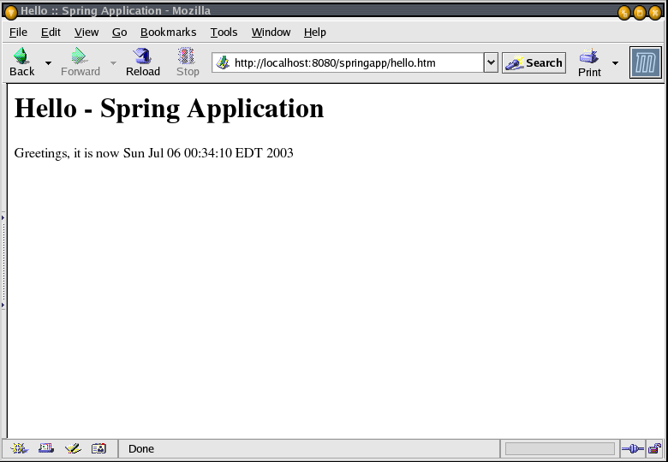668x462 pixels.
Task: Open the Forward history dropdown arrow
Action: (x=113, y=63)
